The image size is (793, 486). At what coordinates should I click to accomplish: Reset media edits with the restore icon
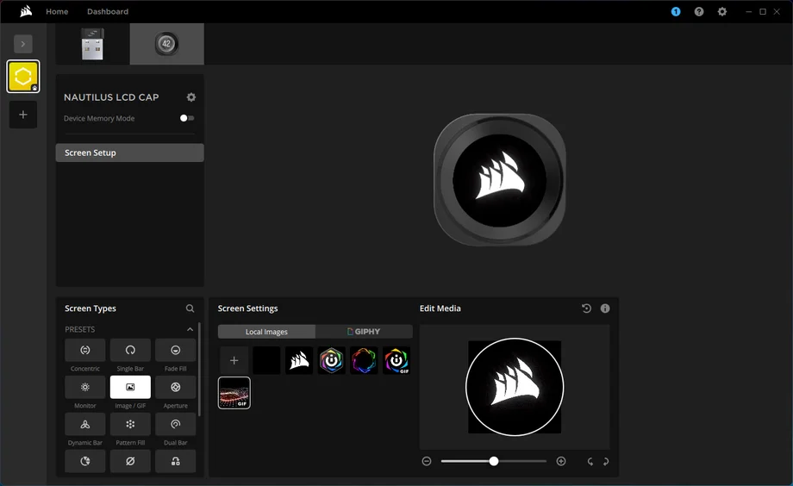point(586,308)
